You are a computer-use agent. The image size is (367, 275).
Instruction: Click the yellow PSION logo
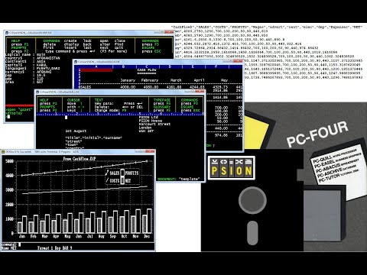click(232, 168)
